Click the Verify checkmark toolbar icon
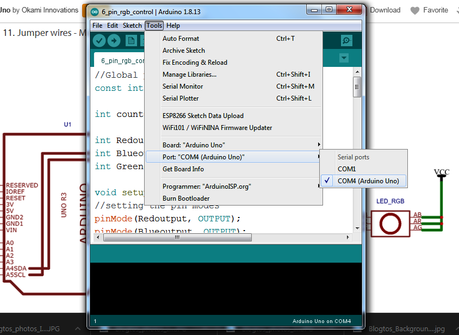This screenshot has height=335, width=459. 99,41
